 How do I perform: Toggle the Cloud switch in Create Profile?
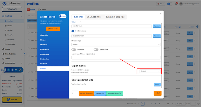[63, 16]
